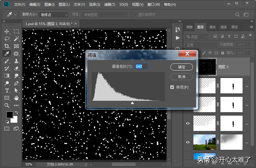This screenshot has width=256, height=168.
Task: Select the Magic Wand tool
Action: click(x=16, y=39)
